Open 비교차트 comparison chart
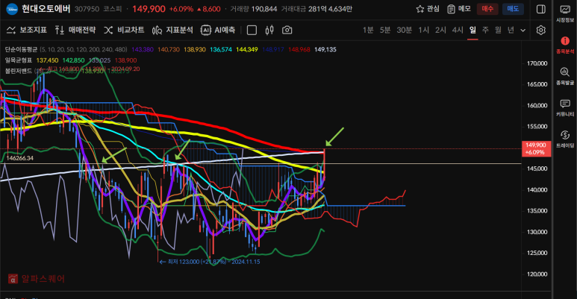 pyautogui.click(x=124, y=30)
